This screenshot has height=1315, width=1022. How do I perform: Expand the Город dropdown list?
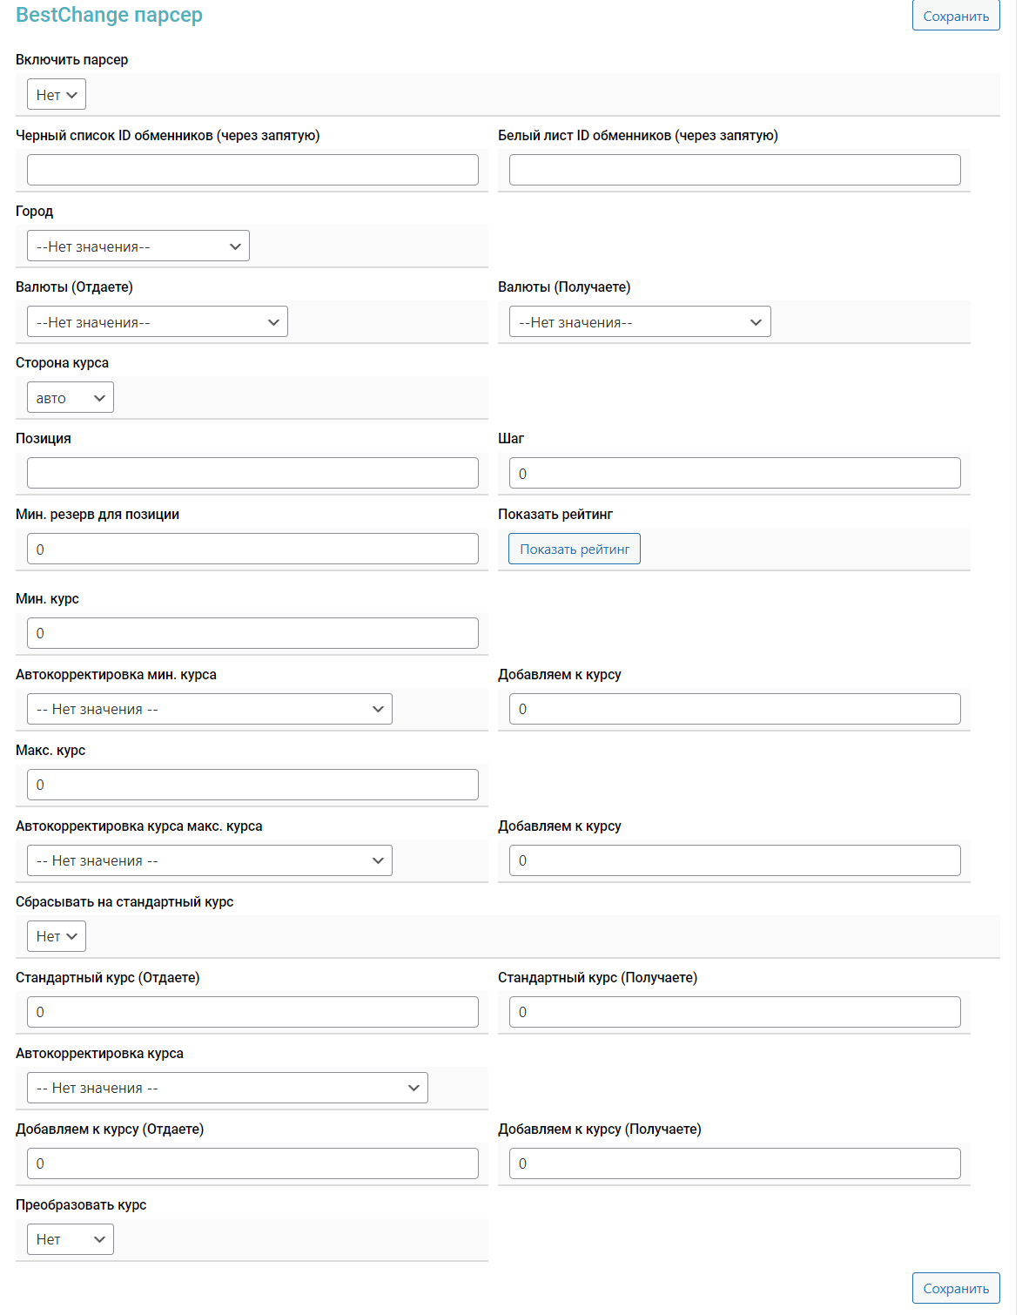(138, 246)
